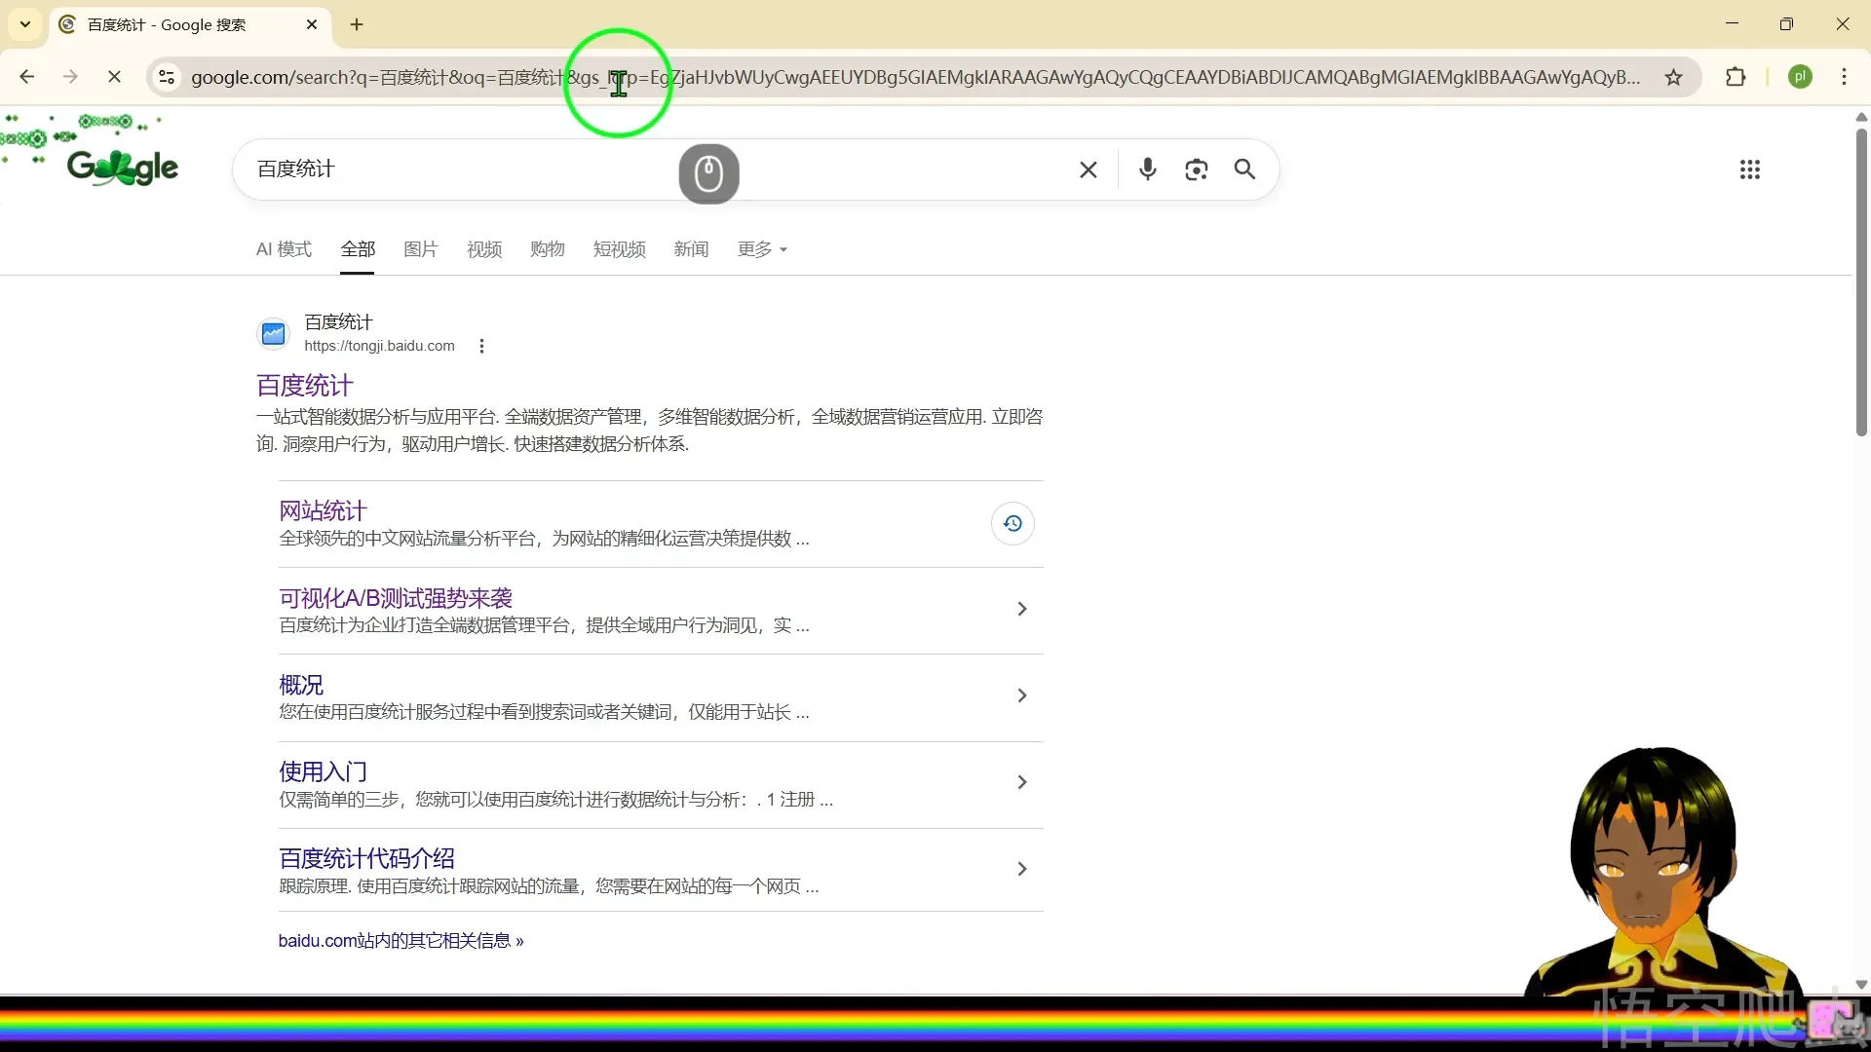The height and width of the screenshot is (1052, 1871).
Task: Open the Google apps grid
Action: coord(1750,169)
